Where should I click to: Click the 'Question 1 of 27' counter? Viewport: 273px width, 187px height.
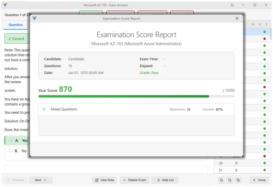coord(17,15)
